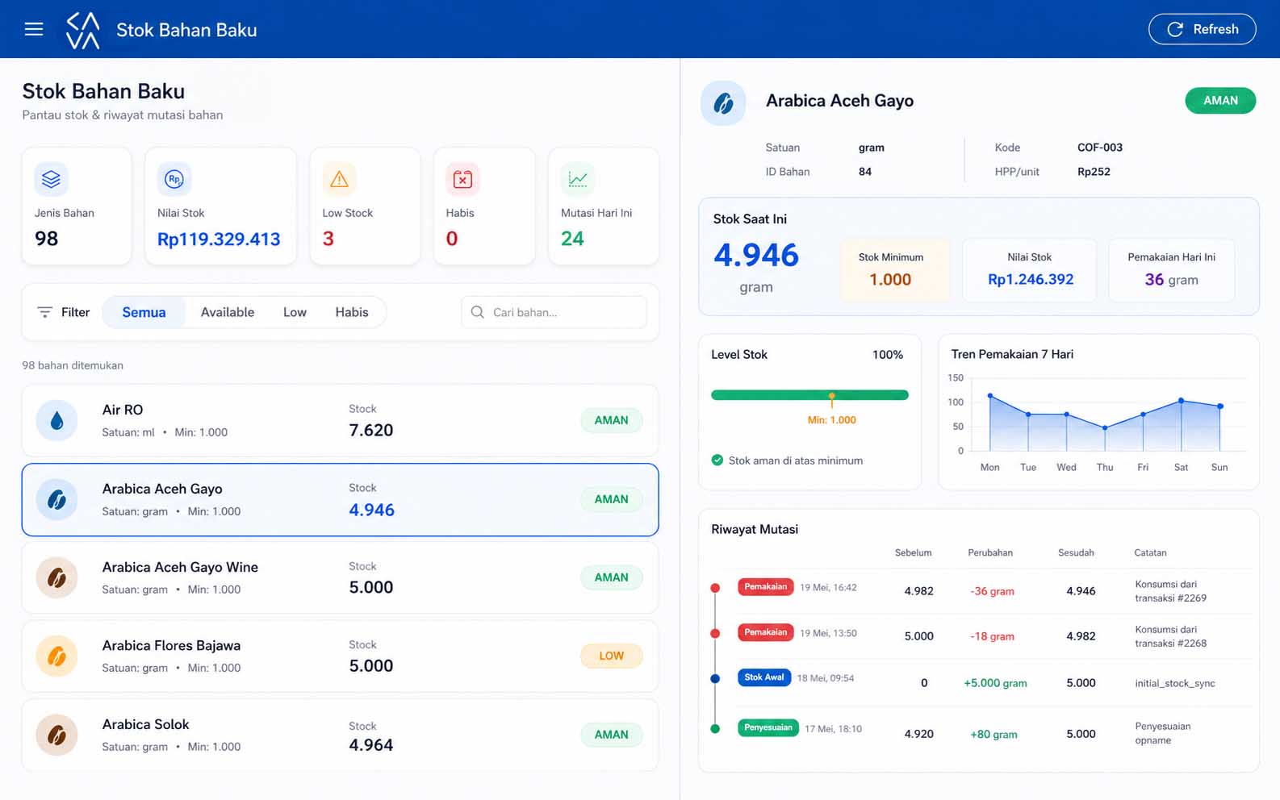Click the Jenis Bahan summary card
Screen dimensions: 1280x800
coord(77,206)
